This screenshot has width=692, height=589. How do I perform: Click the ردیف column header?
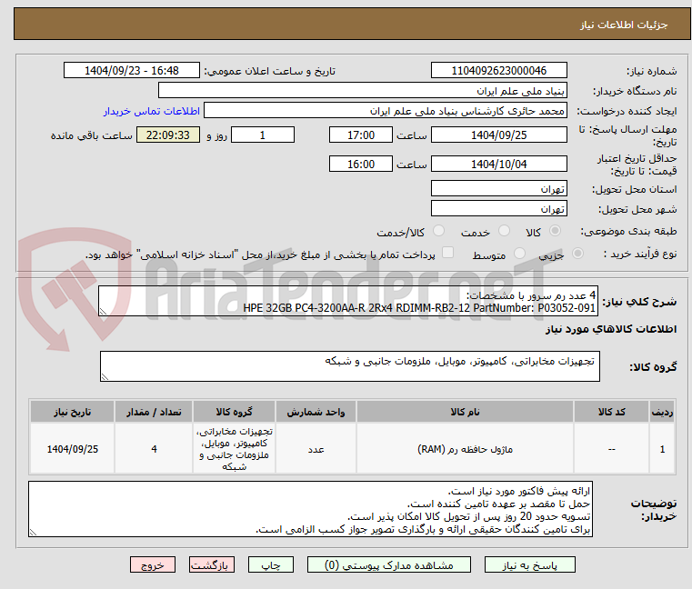click(x=662, y=412)
